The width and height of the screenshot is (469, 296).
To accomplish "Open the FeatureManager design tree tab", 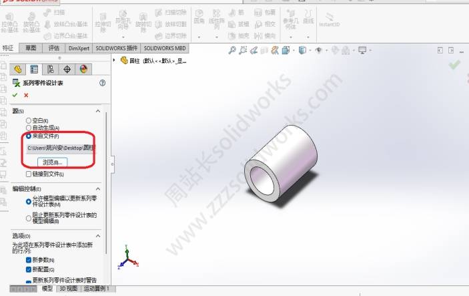I will point(17,69).
